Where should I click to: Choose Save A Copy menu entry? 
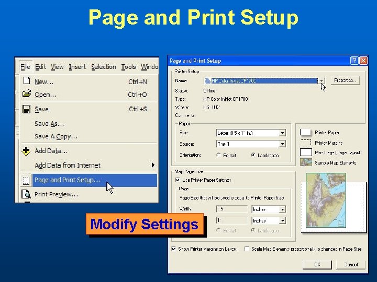click(89, 136)
